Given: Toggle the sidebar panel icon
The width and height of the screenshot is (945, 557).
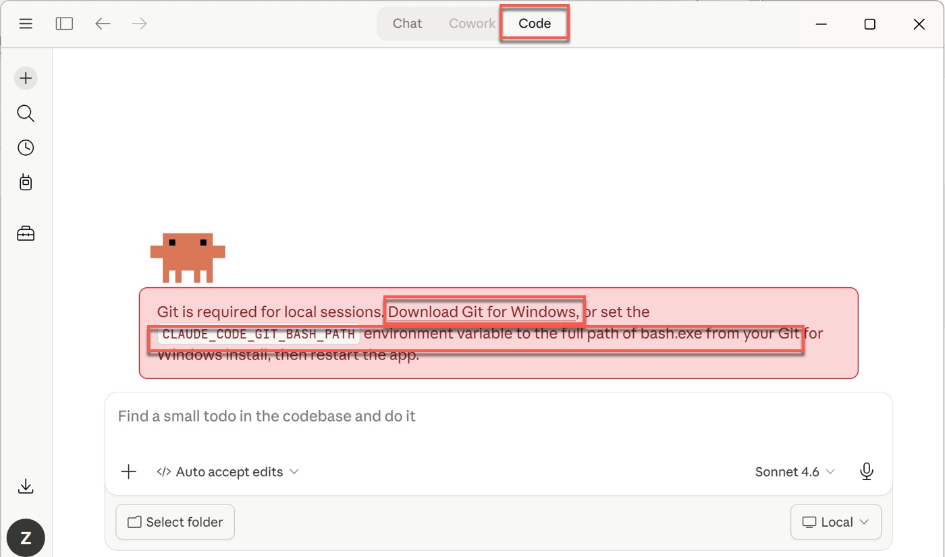Looking at the screenshot, I should 64,24.
